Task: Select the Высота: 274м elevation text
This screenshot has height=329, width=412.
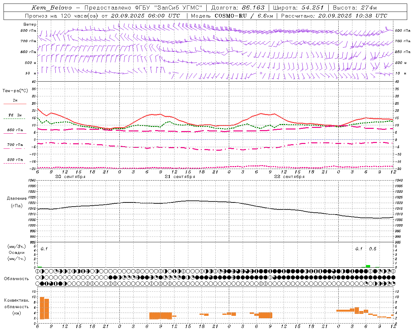Action: click(355, 8)
